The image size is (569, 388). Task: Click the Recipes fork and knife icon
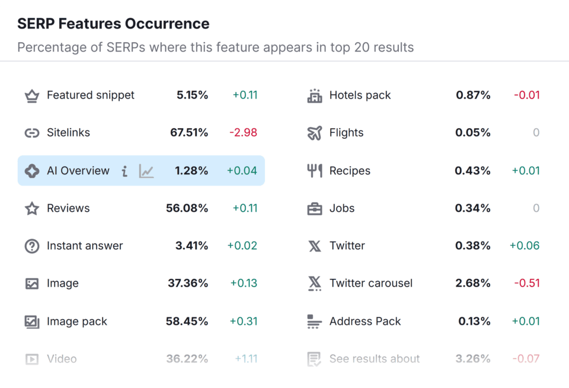point(314,171)
